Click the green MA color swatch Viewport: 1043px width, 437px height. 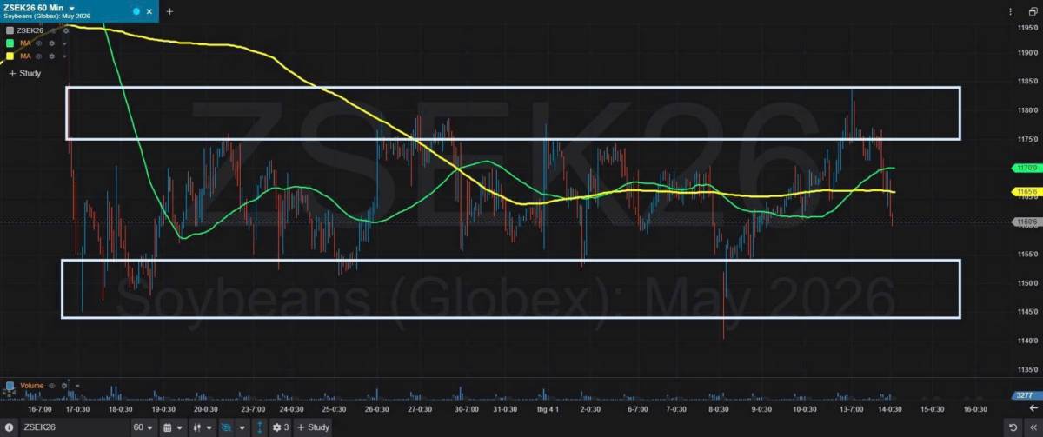pyautogui.click(x=10, y=43)
